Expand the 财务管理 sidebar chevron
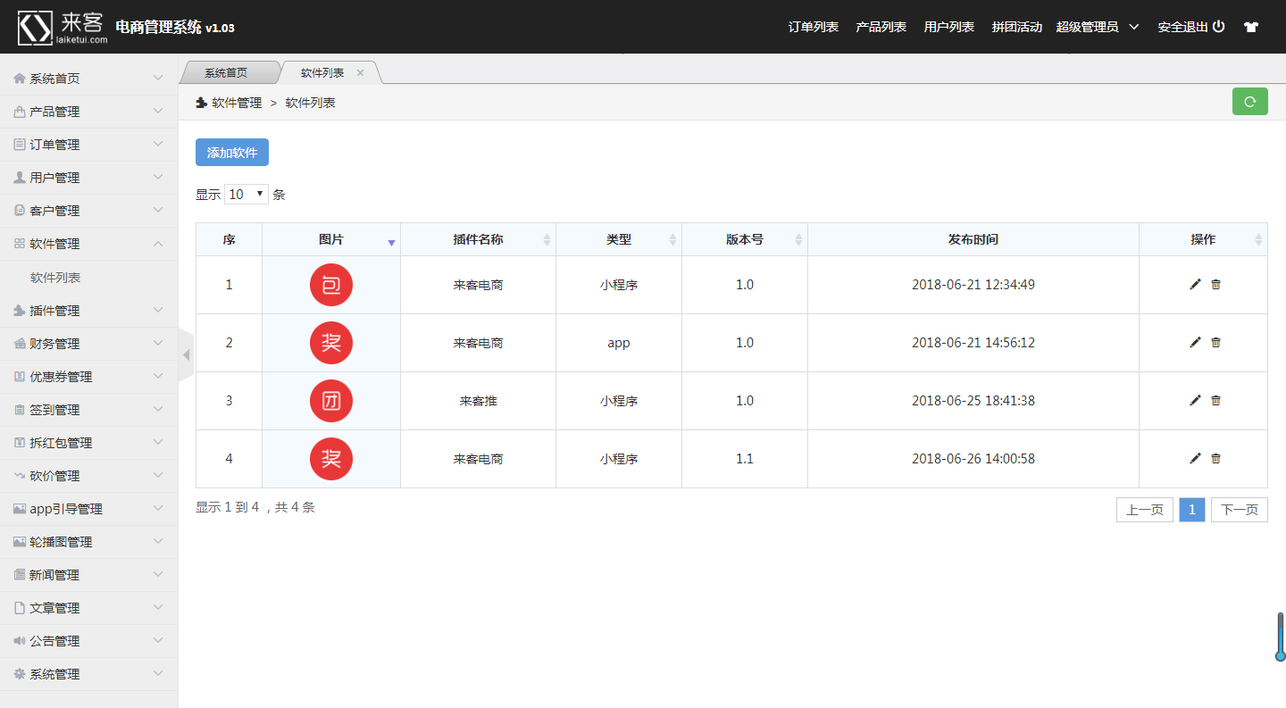Image resolution: width=1286 pixels, height=708 pixels. click(158, 344)
